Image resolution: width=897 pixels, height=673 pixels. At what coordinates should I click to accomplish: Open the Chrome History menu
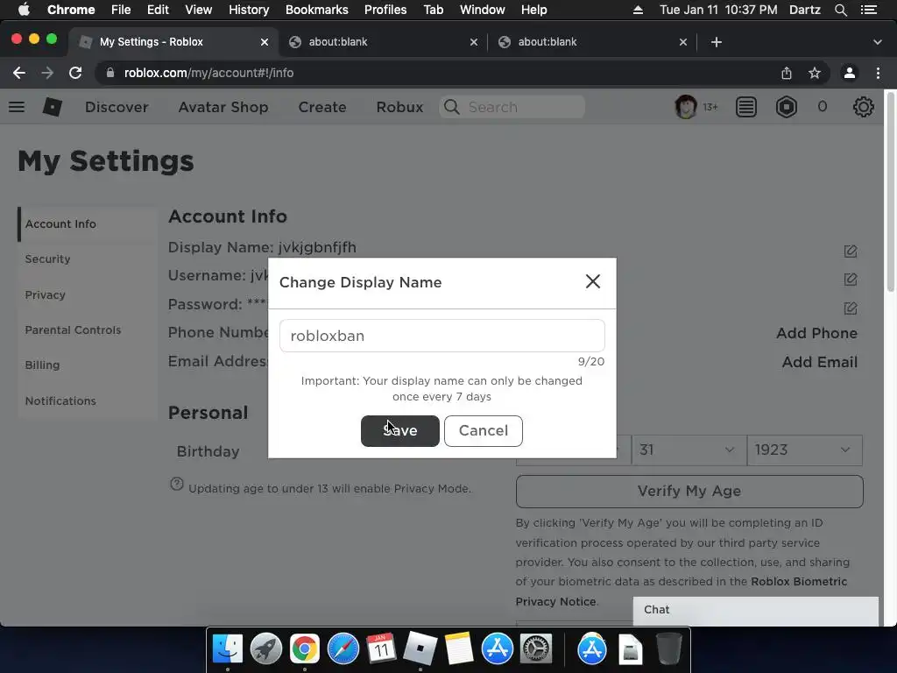(249, 10)
